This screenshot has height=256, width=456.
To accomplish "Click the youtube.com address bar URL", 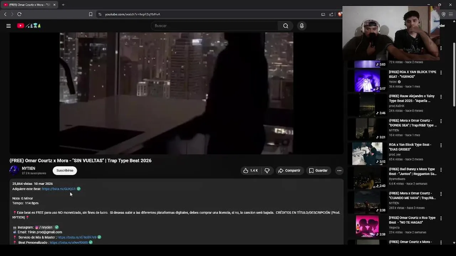I will pyautogui.click(x=133, y=14).
